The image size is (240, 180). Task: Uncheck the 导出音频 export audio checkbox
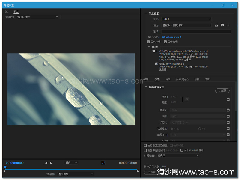165,42
